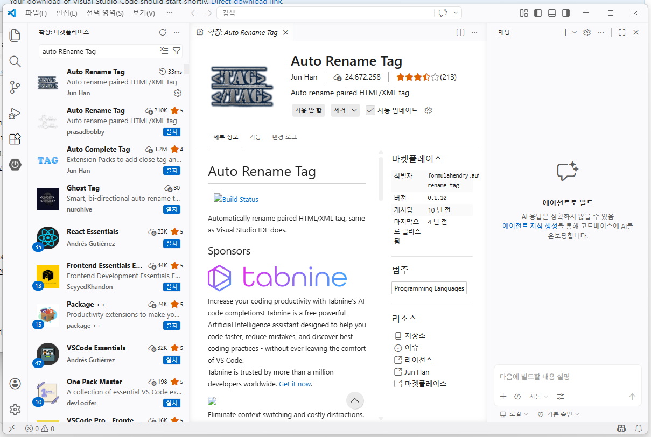The height and width of the screenshot is (437, 651).
Task: Open chat settings gear icon
Action: coord(587,32)
